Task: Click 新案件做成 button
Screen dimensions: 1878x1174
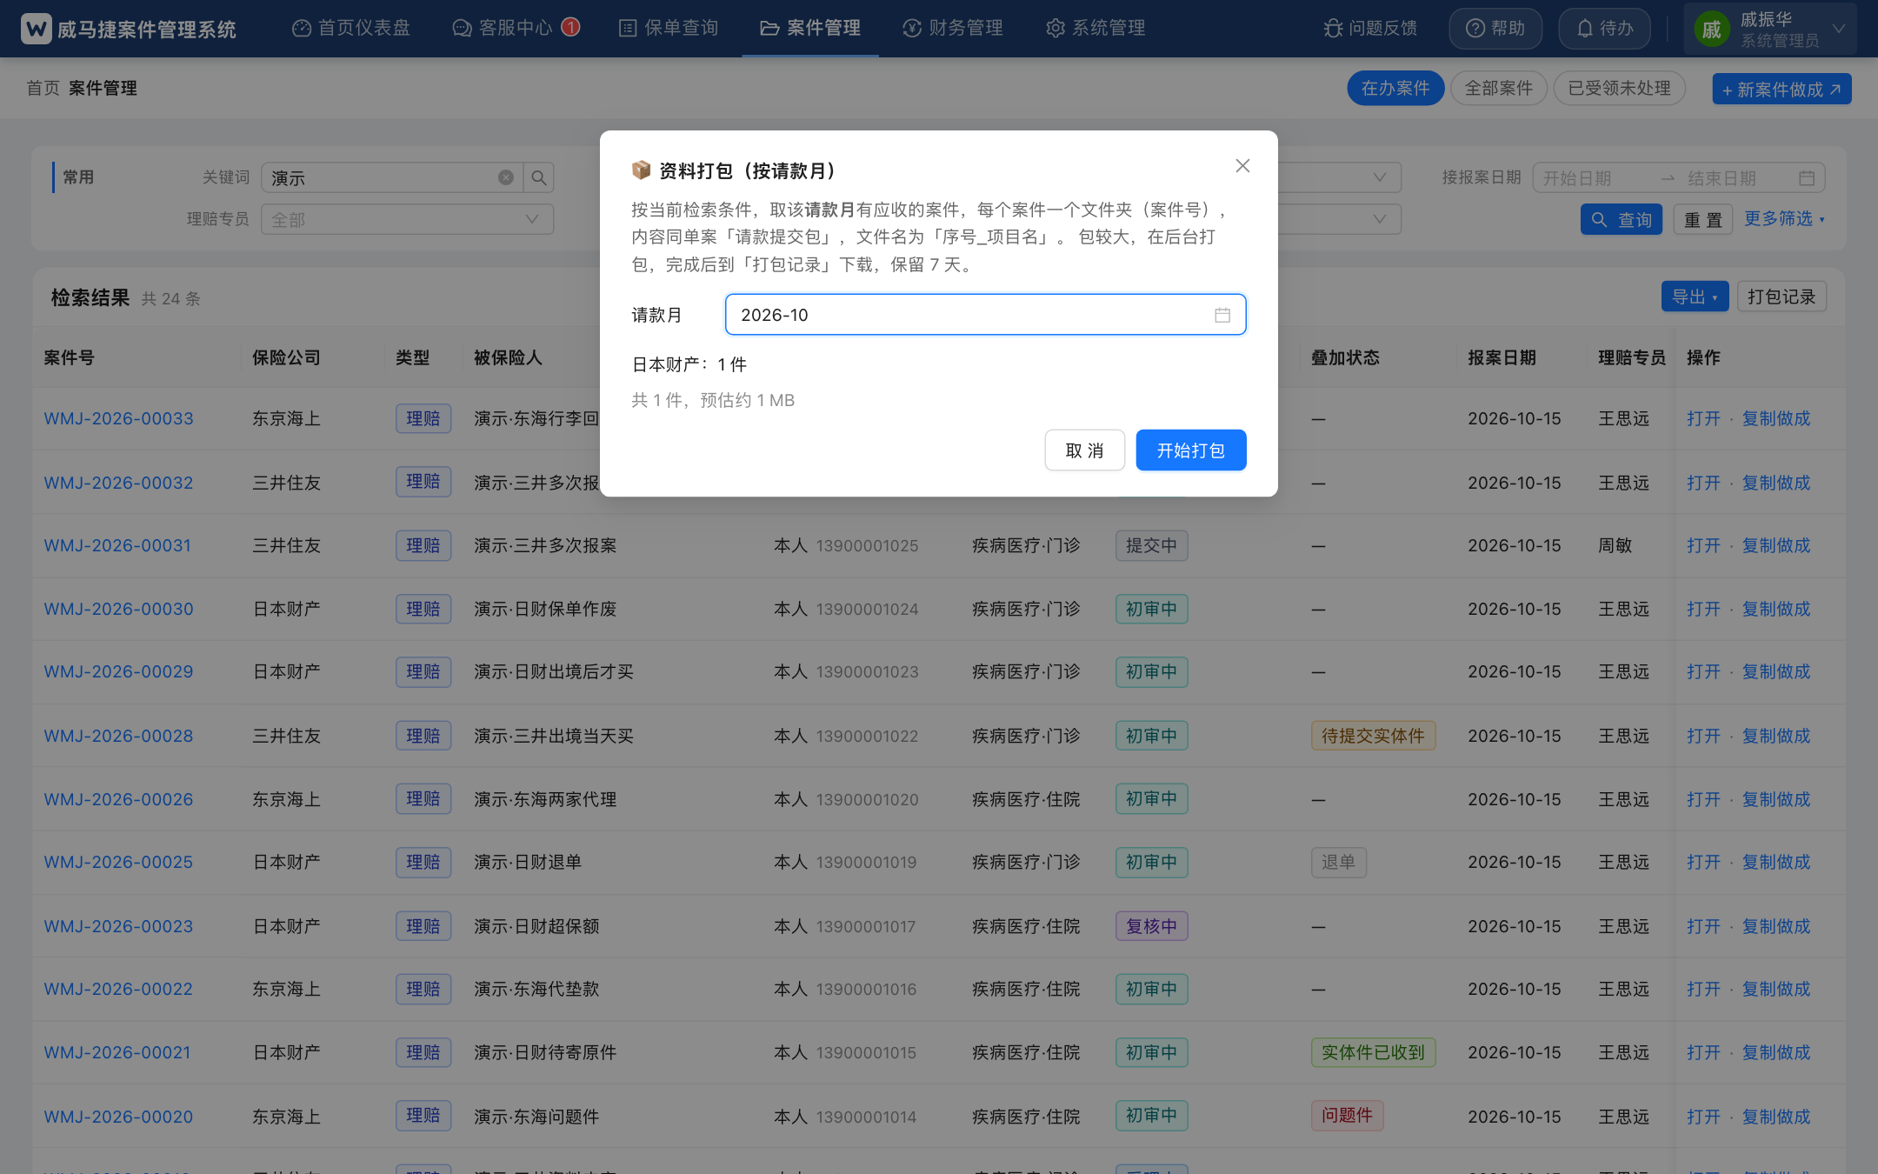Action: click(x=1781, y=89)
